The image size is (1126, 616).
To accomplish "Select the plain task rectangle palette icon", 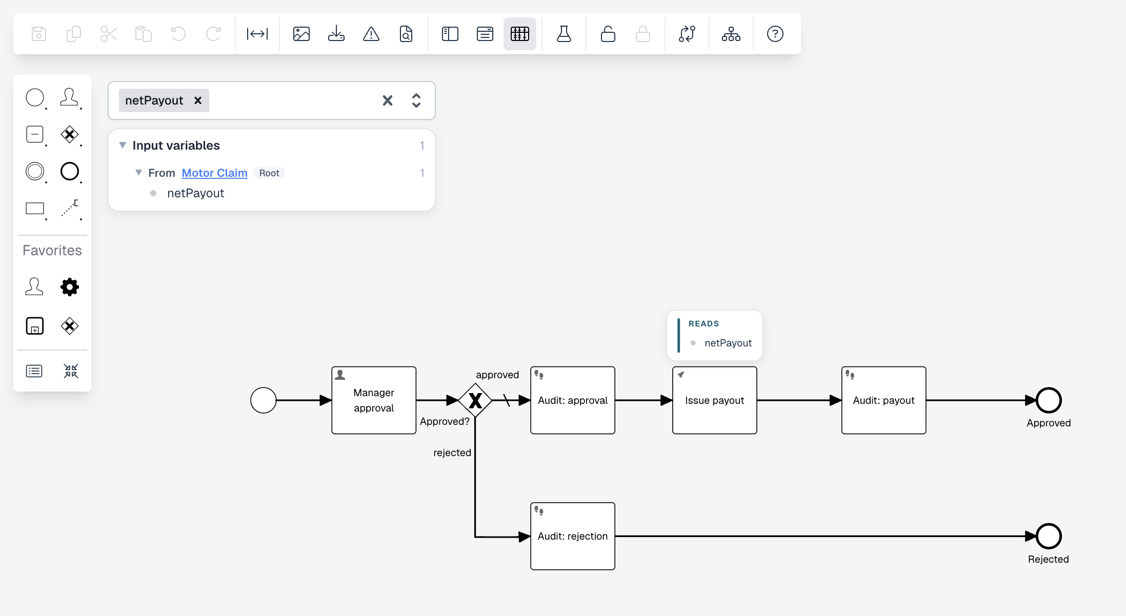I will pos(35,209).
